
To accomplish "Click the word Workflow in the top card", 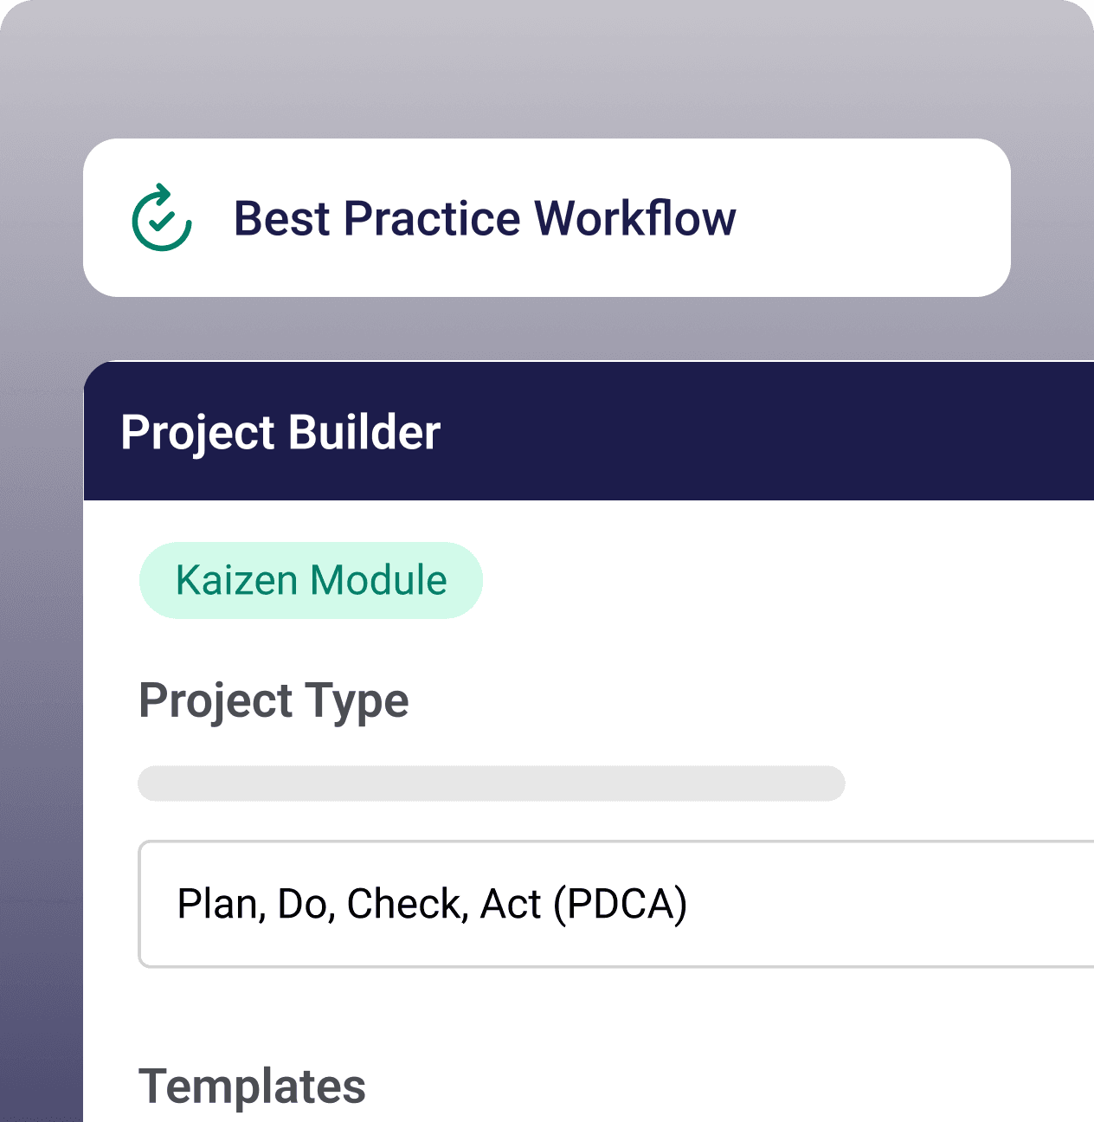I will [635, 218].
